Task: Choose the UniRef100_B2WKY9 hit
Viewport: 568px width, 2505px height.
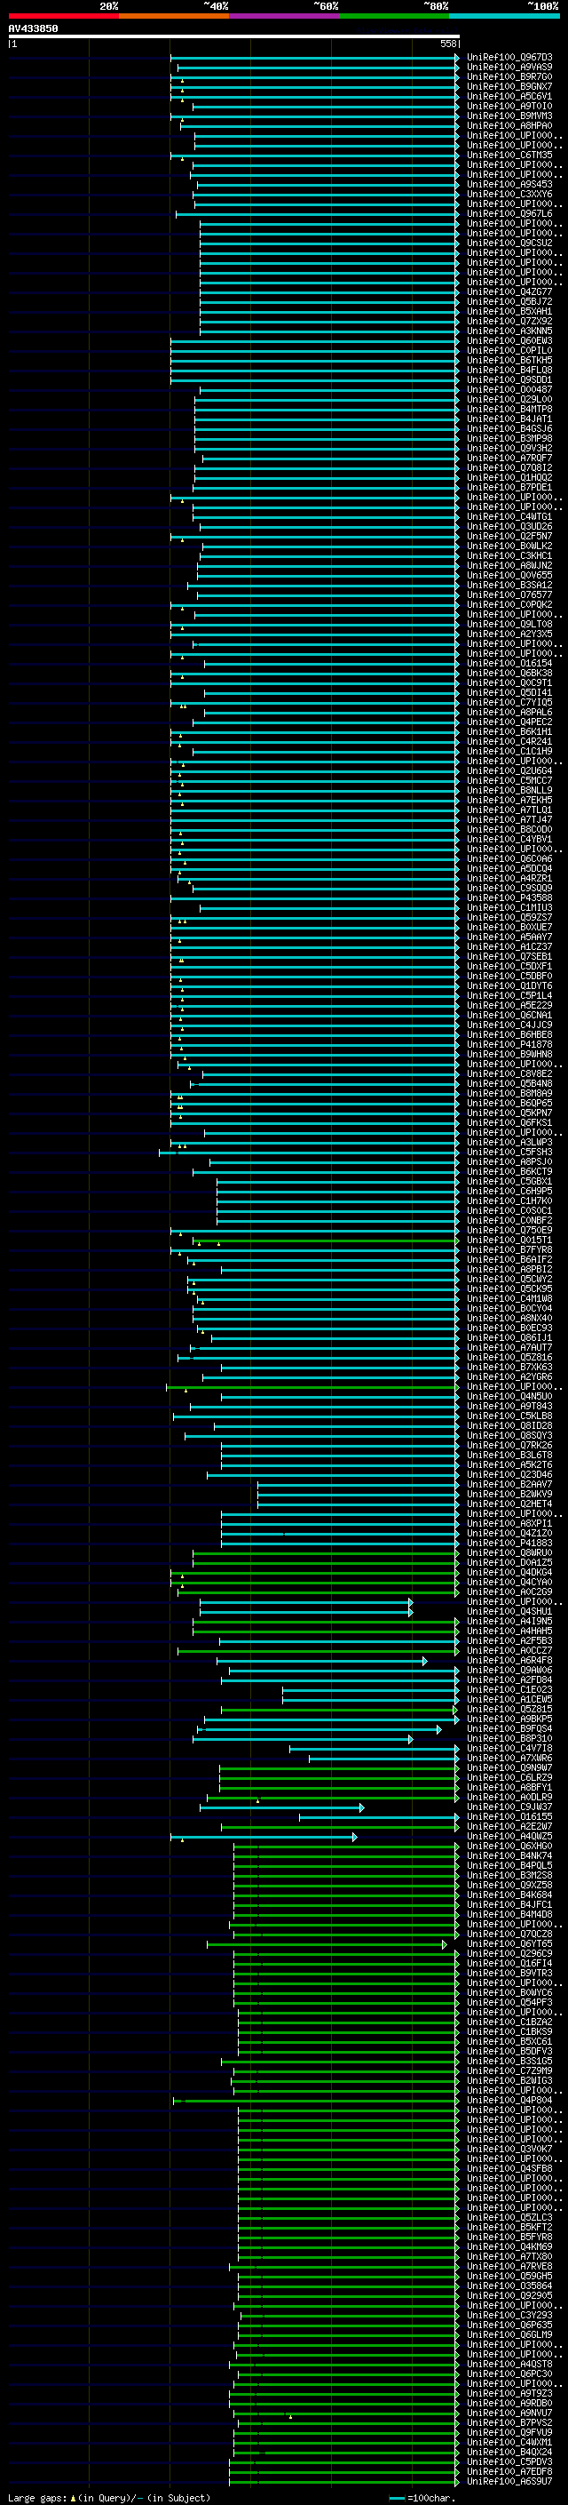Action: [x=509, y=1494]
